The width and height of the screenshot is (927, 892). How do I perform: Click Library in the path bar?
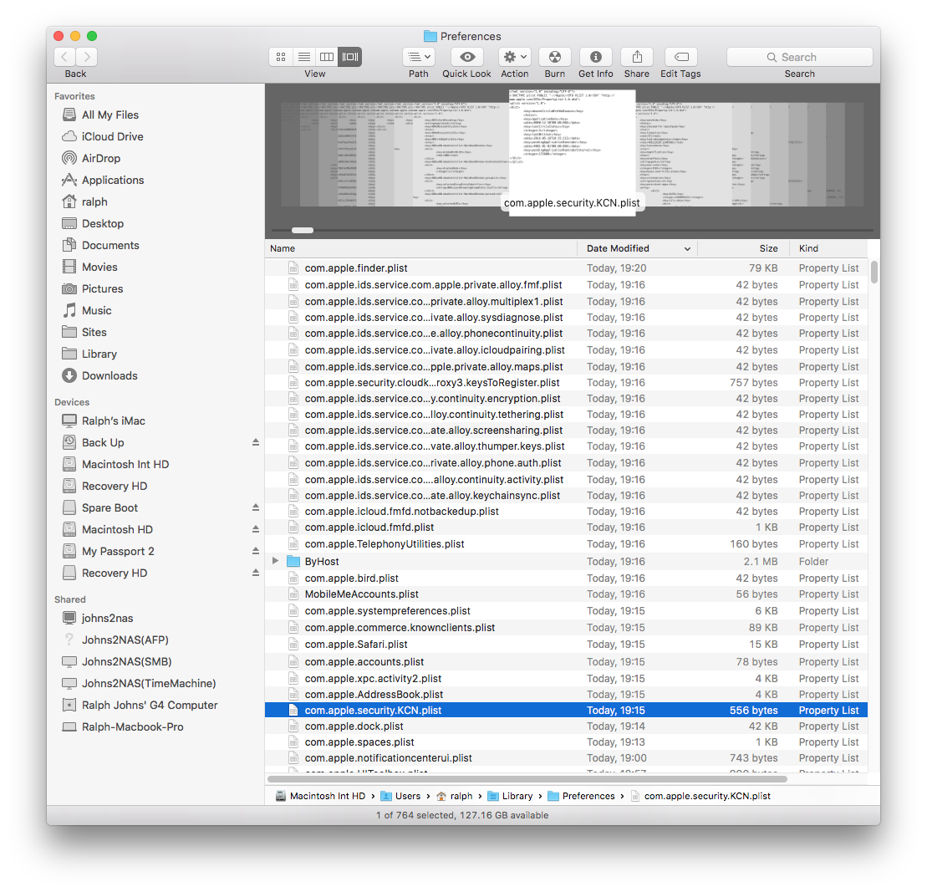pyautogui.click(x=510, y=796)
